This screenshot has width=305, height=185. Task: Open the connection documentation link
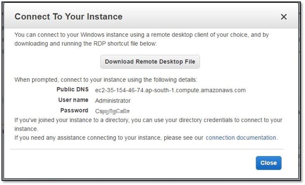(x=241, y=138)
